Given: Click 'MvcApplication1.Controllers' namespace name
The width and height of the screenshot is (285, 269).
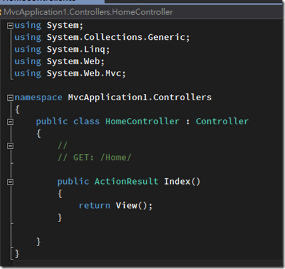Looking at the screenshot, I should tap(139, 98).
